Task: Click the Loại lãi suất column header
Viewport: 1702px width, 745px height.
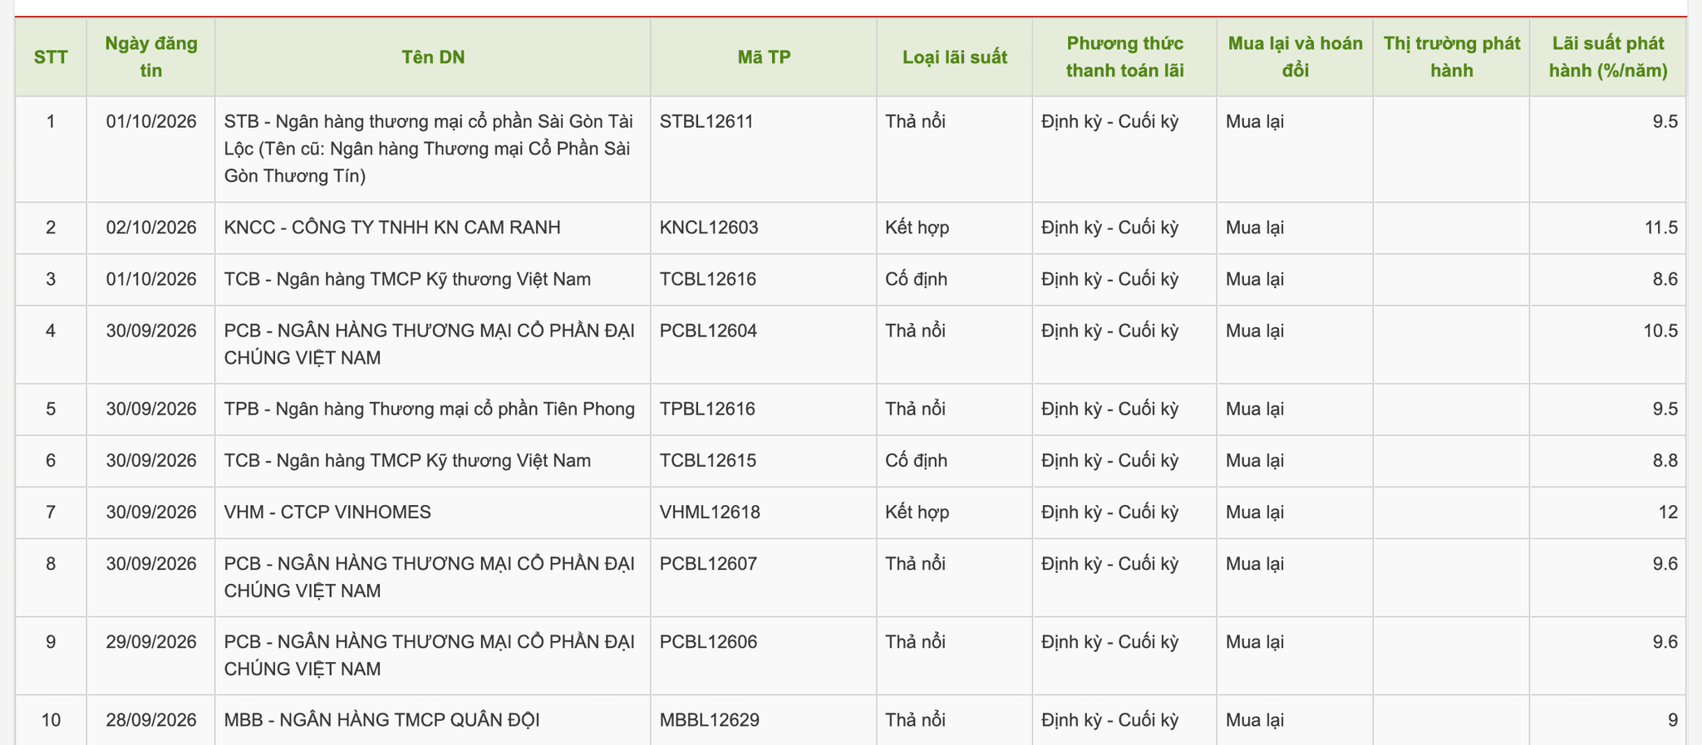Action: (x=955, y=57)
